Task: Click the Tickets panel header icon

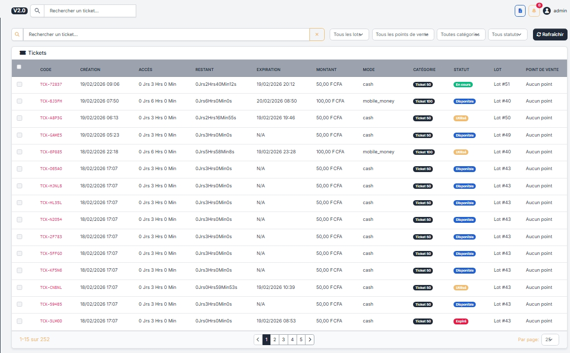Action: 22,53
